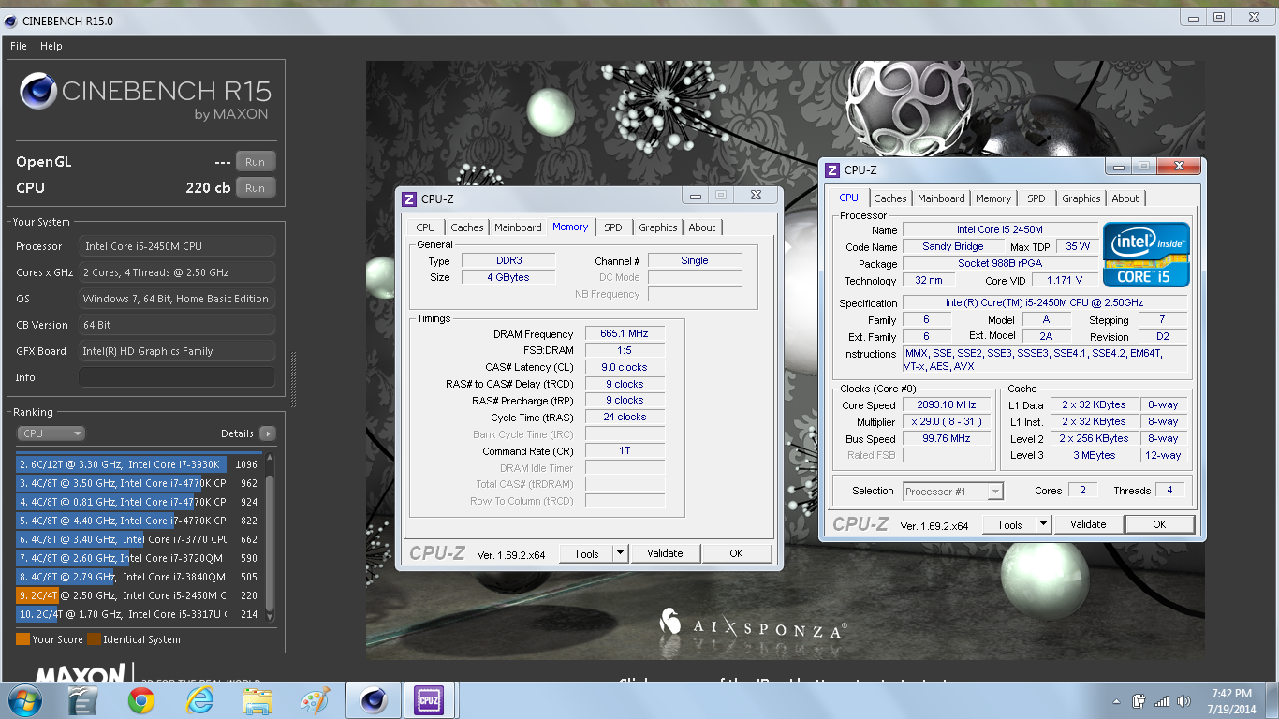Click Validate in Memory CPU-Z window

[x=665, y=553]
